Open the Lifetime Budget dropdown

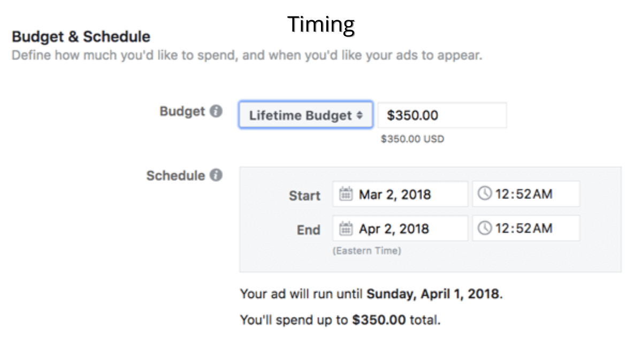pos(306,115)
